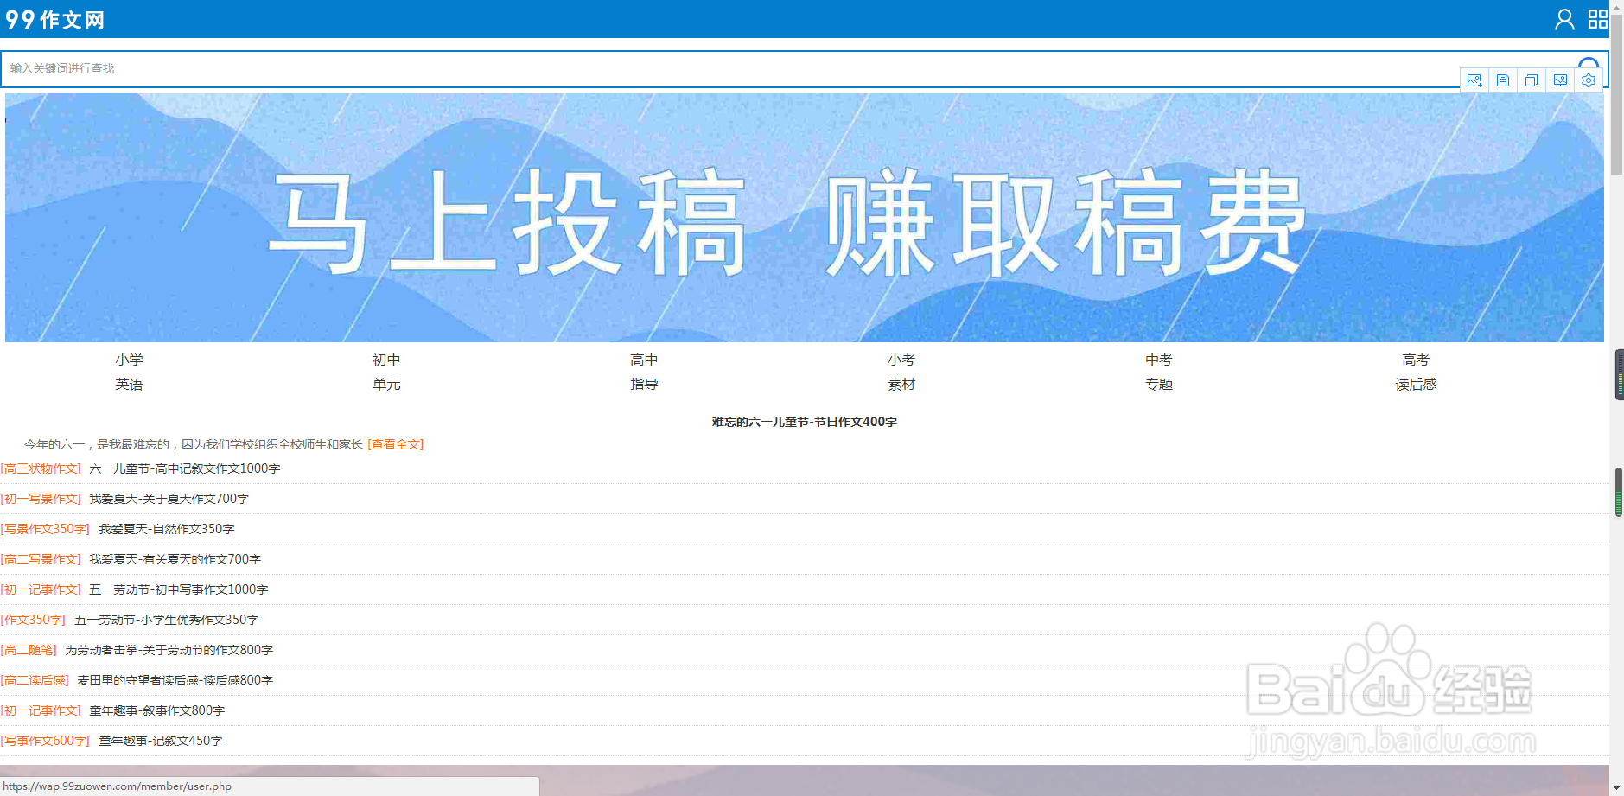Select the 素材 navigation category
Screen dimensions: 1624x796
(x=901, y=385)
